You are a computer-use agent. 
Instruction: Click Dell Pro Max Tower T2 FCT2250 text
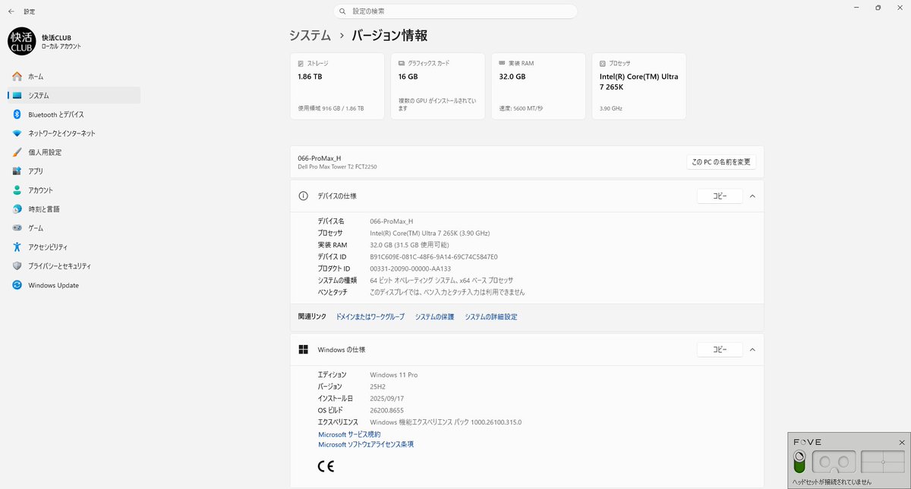click(x=338, y=167)
